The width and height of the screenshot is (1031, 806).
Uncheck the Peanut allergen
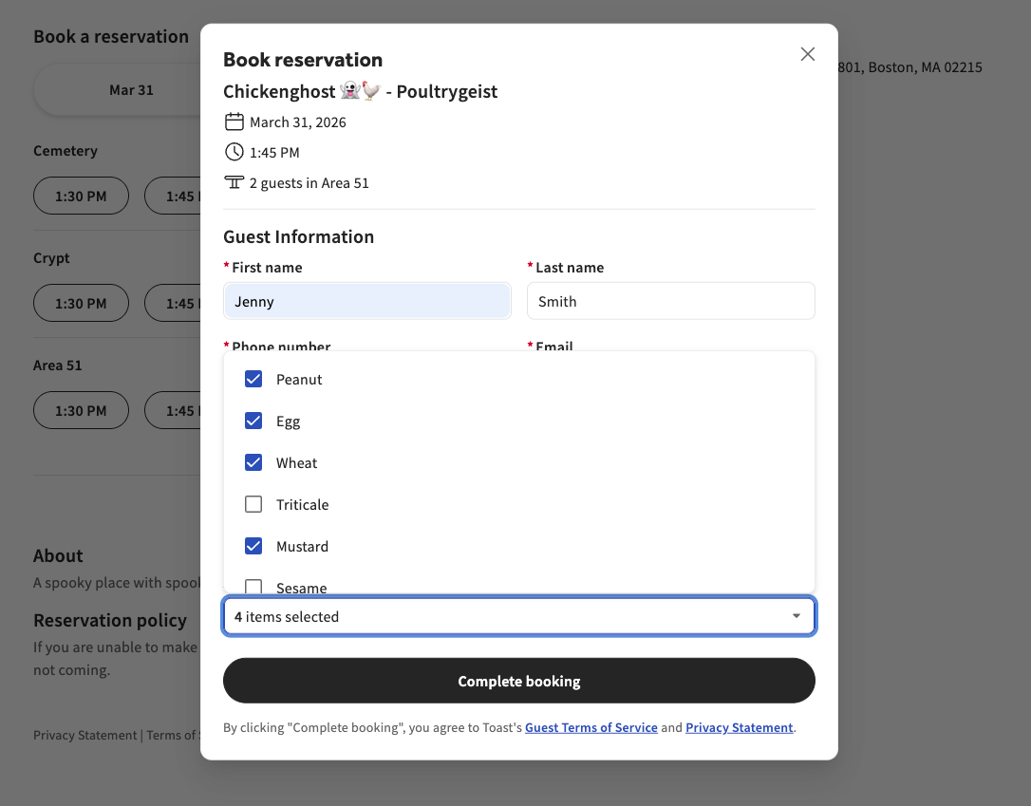[x=253, y=378]
